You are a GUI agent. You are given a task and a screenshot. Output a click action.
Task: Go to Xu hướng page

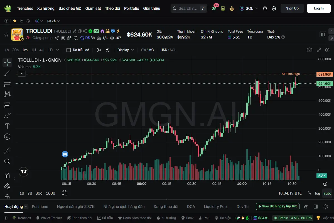[46, 8]
